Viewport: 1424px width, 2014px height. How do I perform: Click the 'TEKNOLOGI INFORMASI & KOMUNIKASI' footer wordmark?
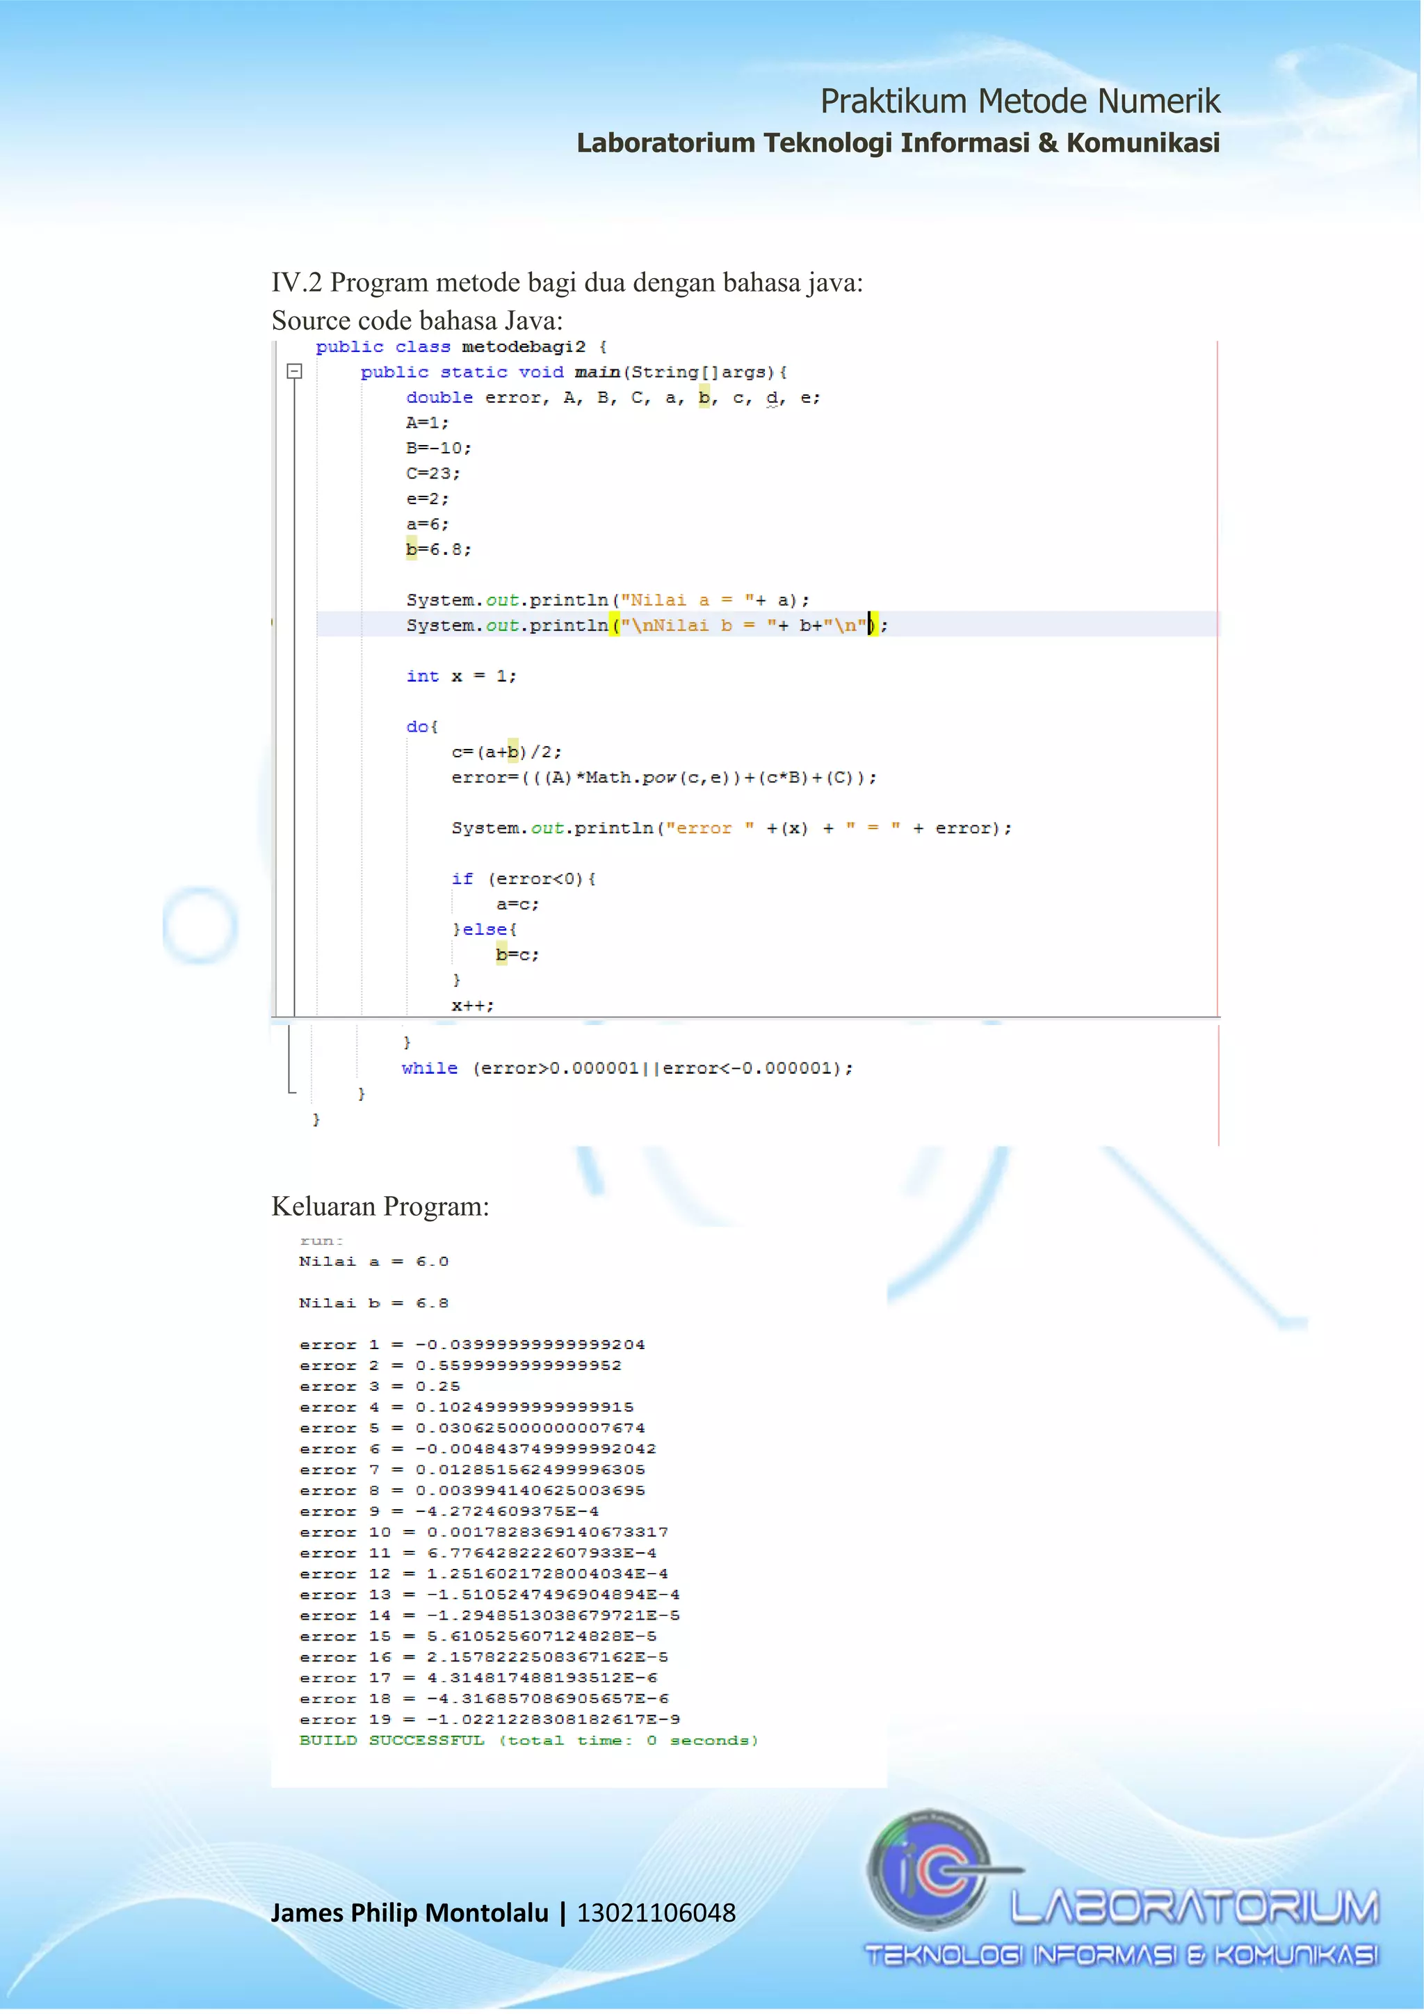[1122, 1956]
